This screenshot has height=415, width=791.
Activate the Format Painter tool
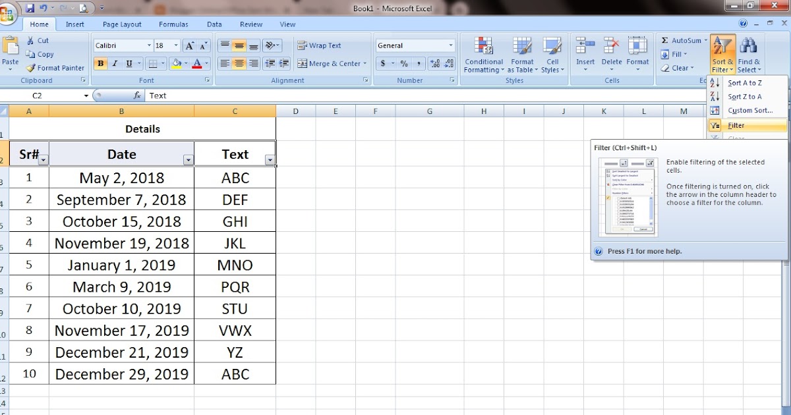click(55, 68)
